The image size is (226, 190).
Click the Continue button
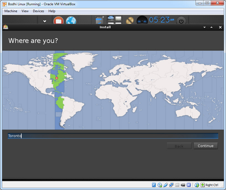[206, 146]
